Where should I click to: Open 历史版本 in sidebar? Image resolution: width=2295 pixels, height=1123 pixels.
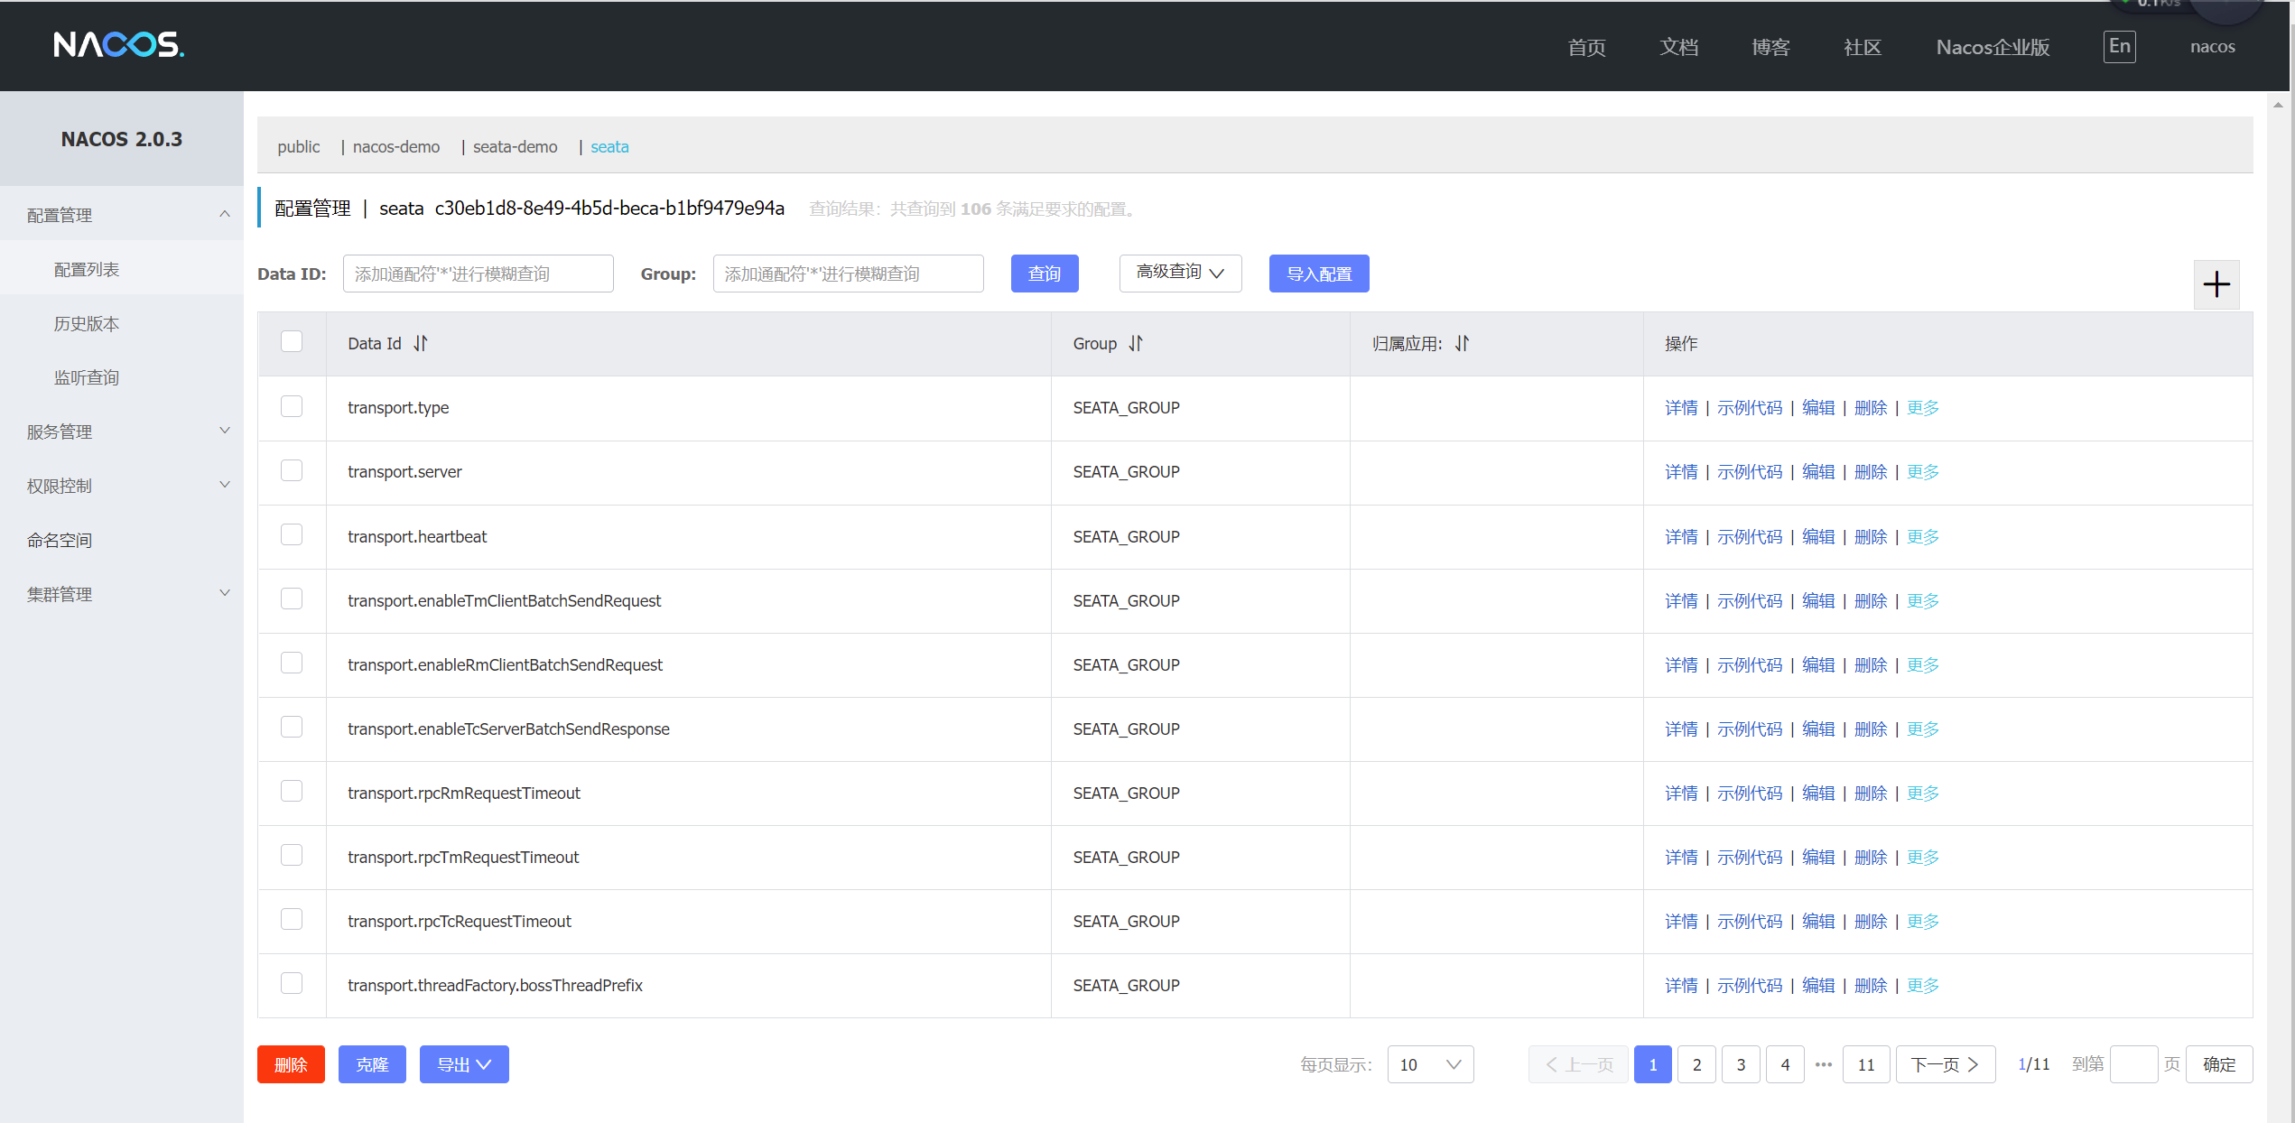87,323
